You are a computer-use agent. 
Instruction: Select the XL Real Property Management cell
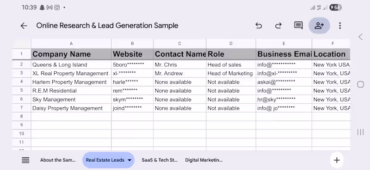coord(71,73)
